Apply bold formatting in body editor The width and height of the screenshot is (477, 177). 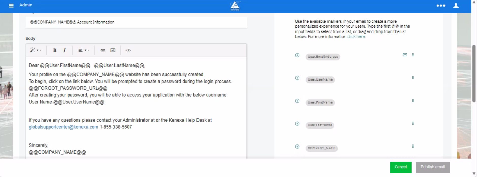[x=55, y=50]
